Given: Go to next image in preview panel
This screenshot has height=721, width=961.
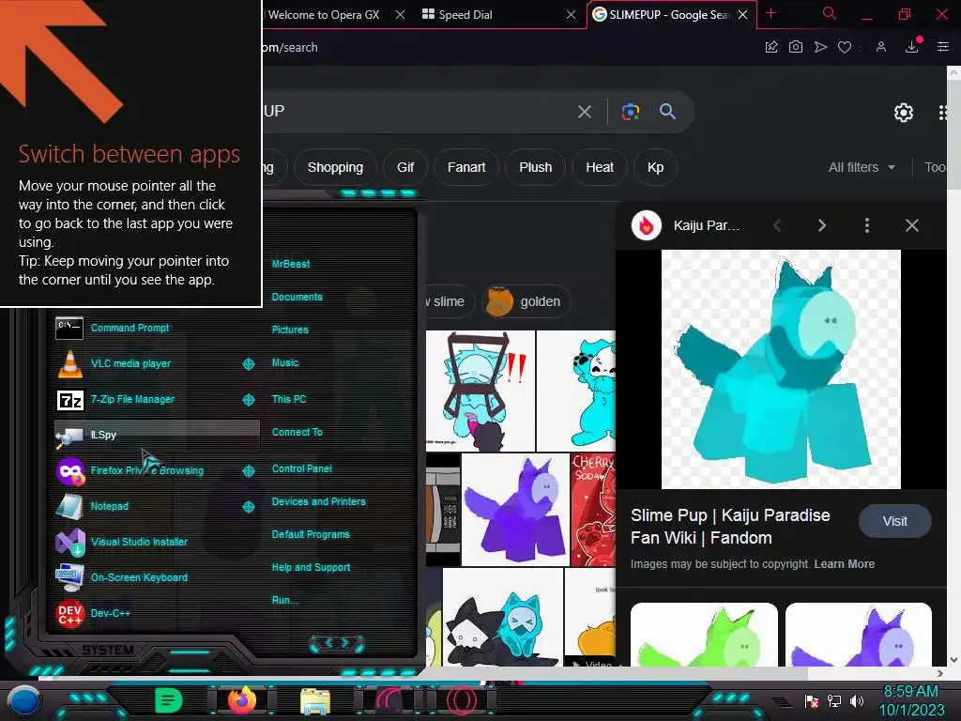Looking at the screenshot, I should coord(822,225).
